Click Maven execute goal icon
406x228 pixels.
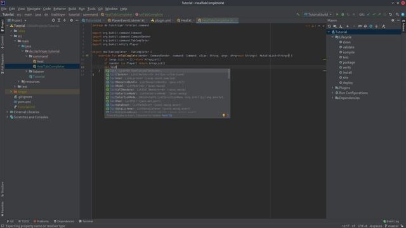point(360,27)
